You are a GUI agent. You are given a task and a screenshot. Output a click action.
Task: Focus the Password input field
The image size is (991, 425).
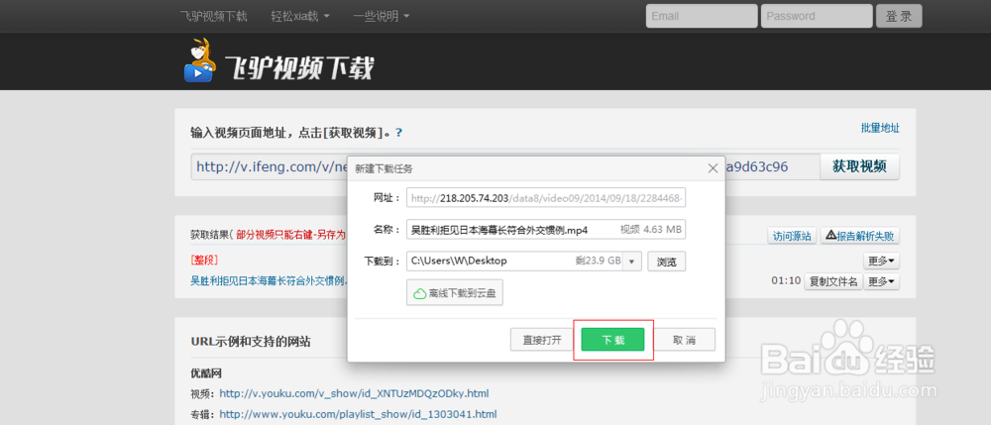click(x=817, y=16)
